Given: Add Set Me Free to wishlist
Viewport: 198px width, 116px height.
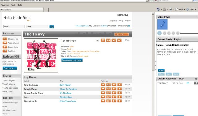Looking at the screenshot, I should coord(103,40).
